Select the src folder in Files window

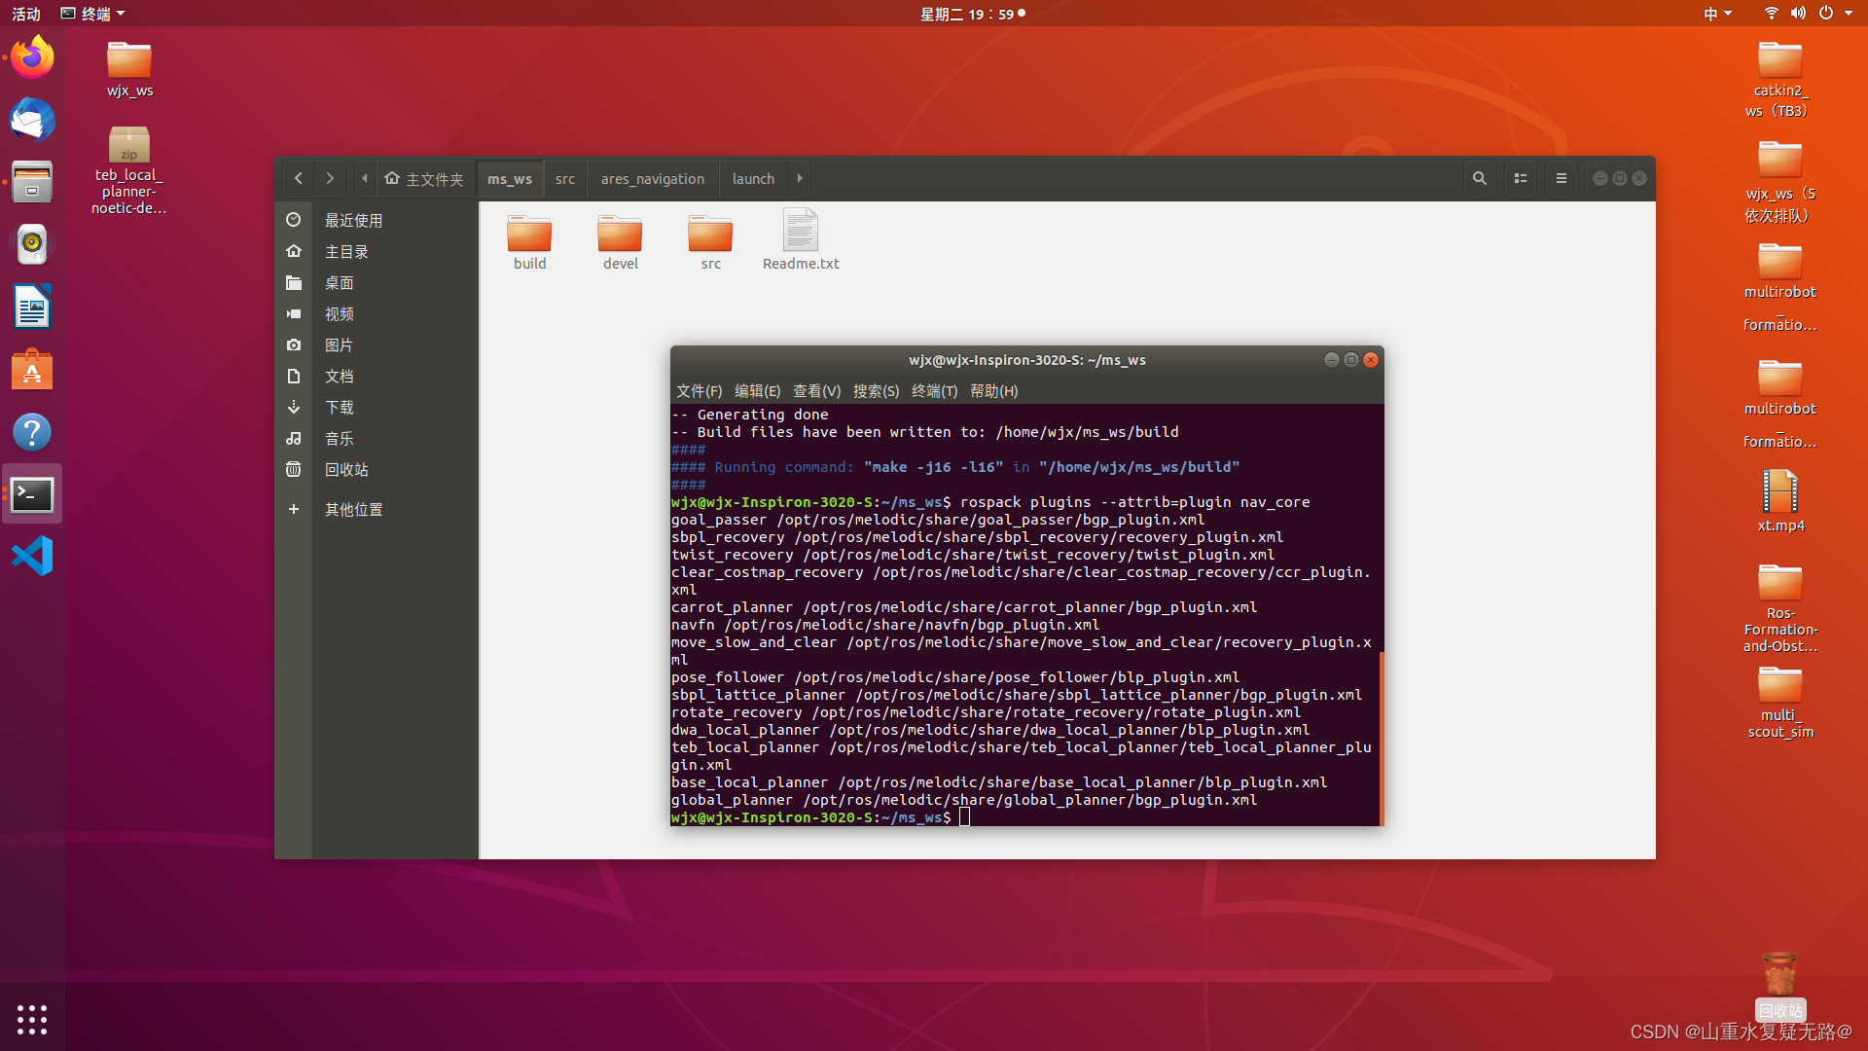point(710,242)
